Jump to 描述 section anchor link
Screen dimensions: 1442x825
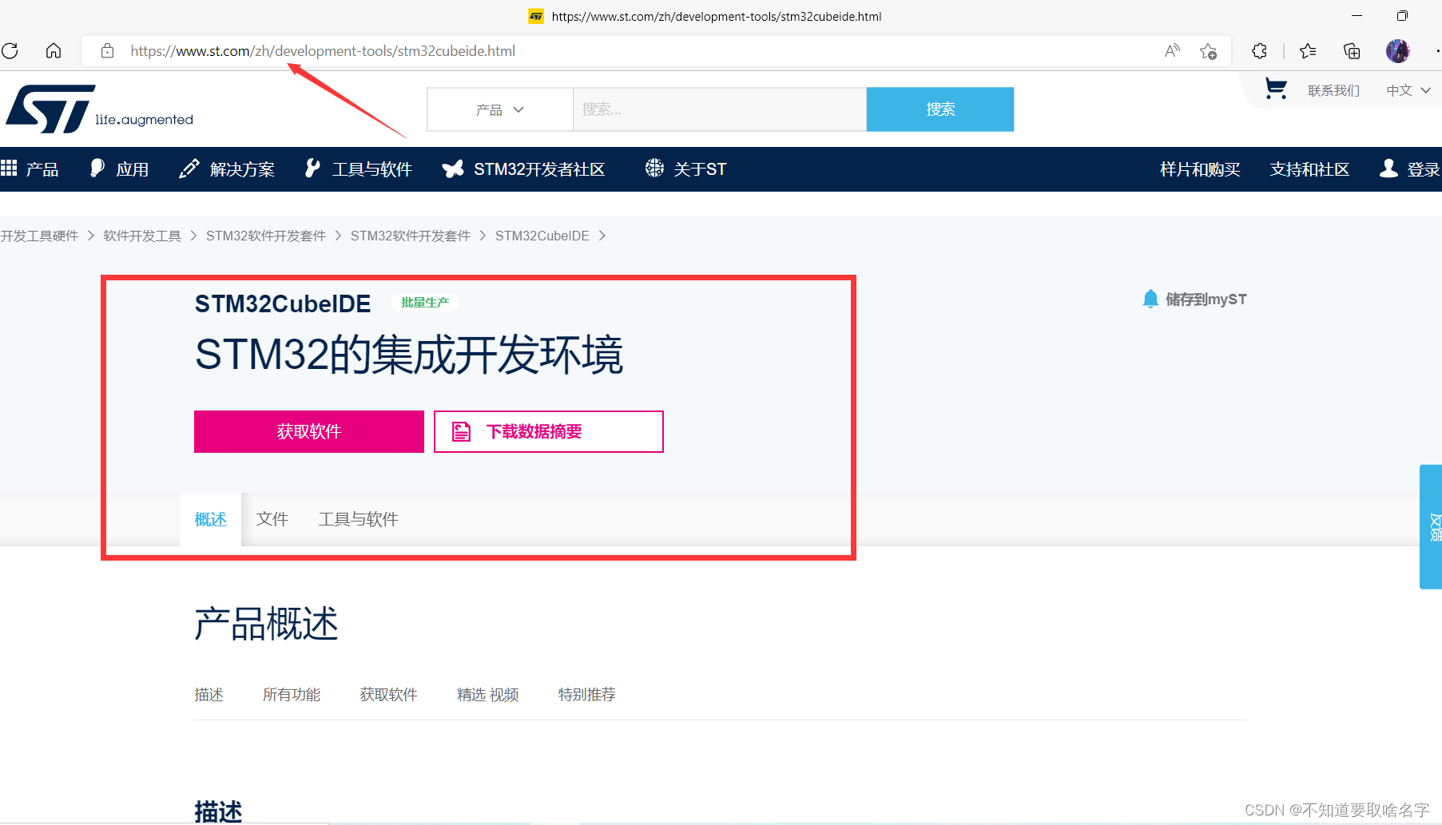click(x=209, y=695)
